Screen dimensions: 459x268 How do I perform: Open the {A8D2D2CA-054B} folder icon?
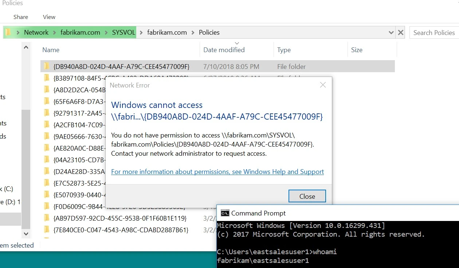[x=46, y=90]
